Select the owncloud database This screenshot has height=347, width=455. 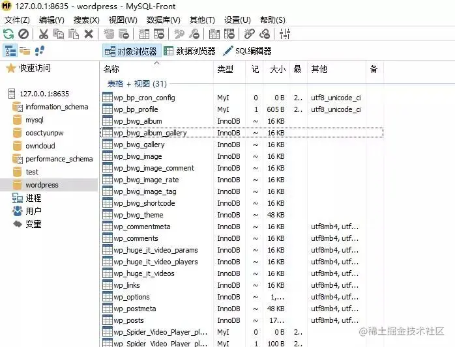point(40,146)
